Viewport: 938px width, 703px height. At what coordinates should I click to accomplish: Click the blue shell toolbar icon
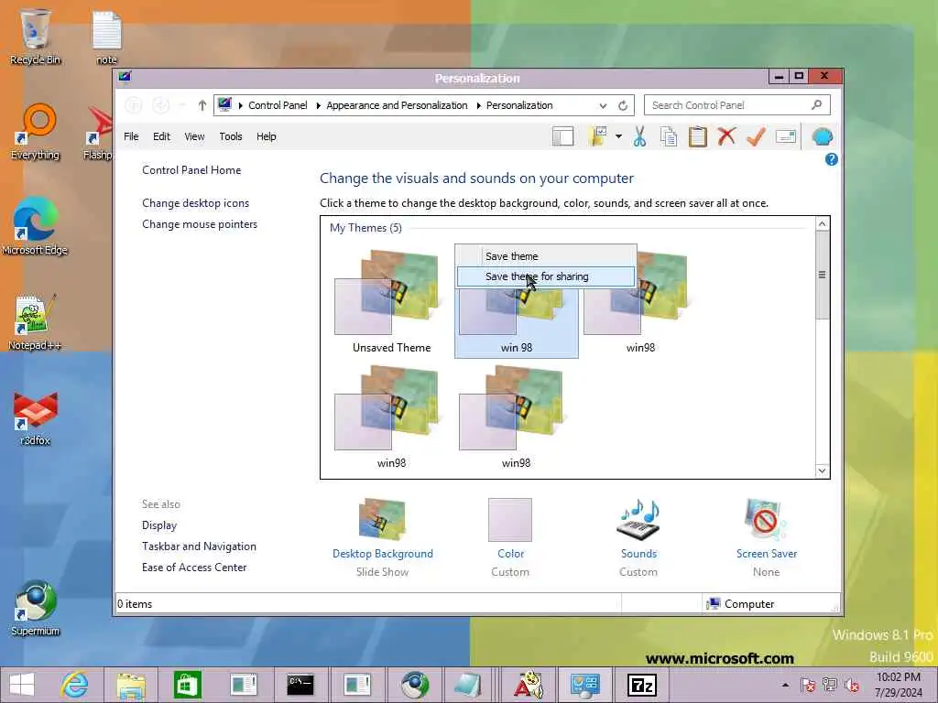pyautogui.click(x=823, y=137)
